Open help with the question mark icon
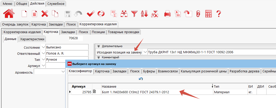The image size is (276, 108). coord(218,13)
